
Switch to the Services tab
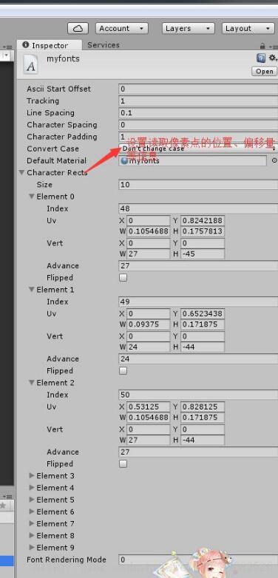(x=104, y=45)
